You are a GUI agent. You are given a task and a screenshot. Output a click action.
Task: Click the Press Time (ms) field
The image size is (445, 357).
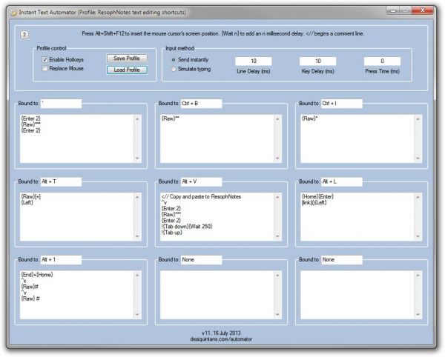382,61
